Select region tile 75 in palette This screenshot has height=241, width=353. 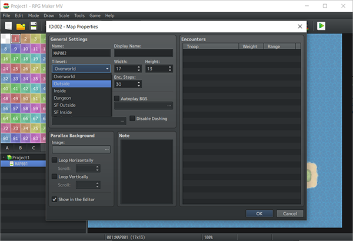pos(35,128)
